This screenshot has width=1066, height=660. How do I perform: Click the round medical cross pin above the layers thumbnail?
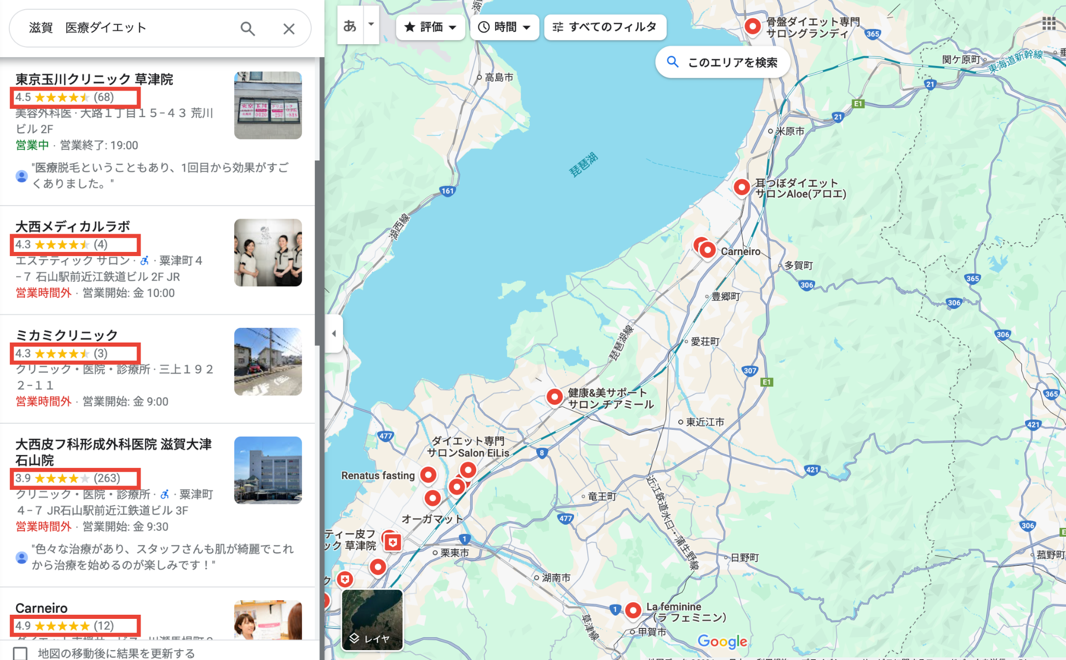(x=345, y=579)
